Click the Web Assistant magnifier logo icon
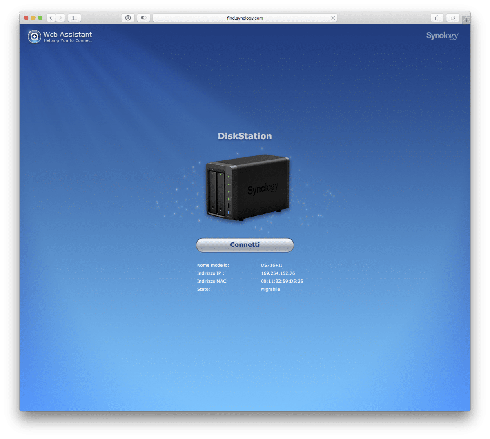Screen dimensions: 490x439 point(34,37)
